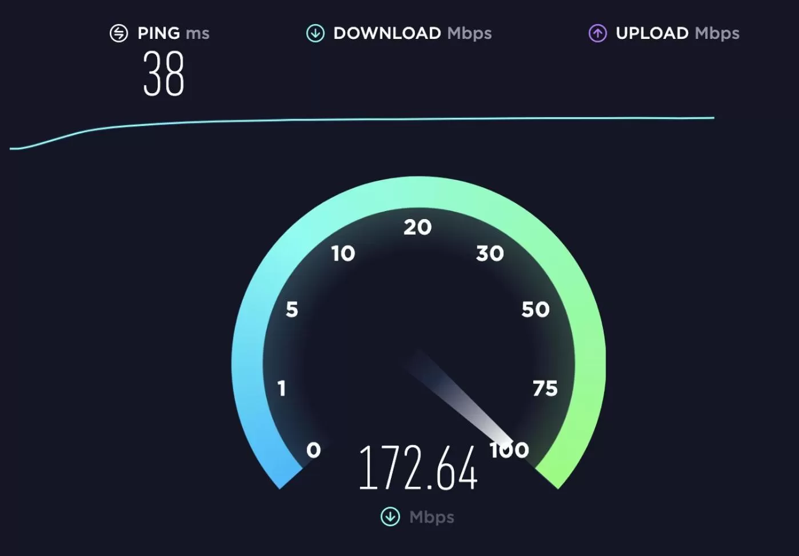Click the UPLOAD Mbps label
This screenshot has height=556, width=799.
click(678, 33)
